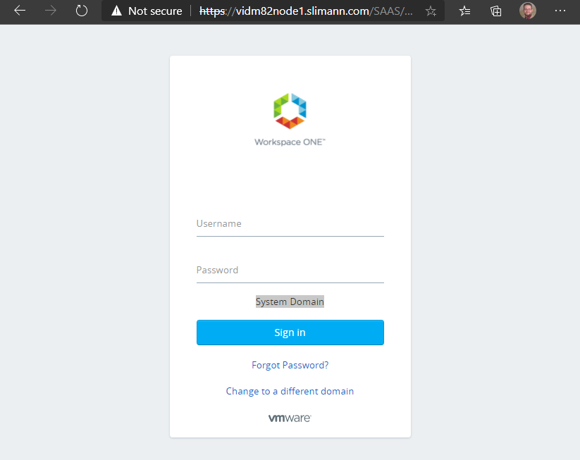Screen dimensions: 580x460
Task: Go back to the previous page
Action: (x=20, y=11)
